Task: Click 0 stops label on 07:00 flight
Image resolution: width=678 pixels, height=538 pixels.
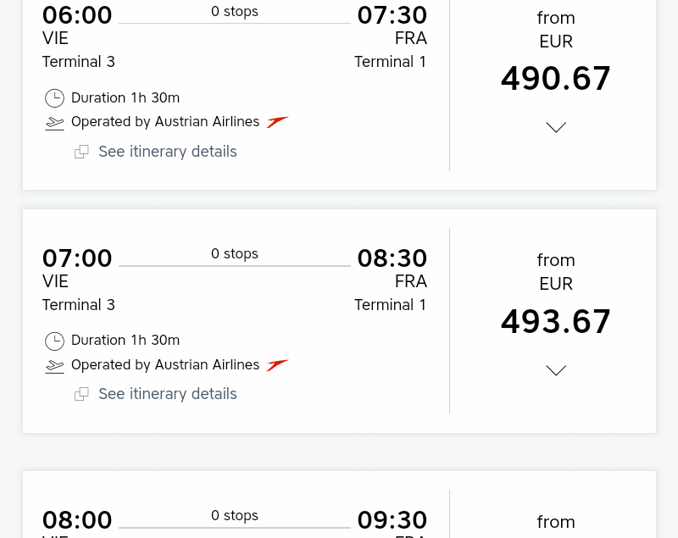Action: 235,253
